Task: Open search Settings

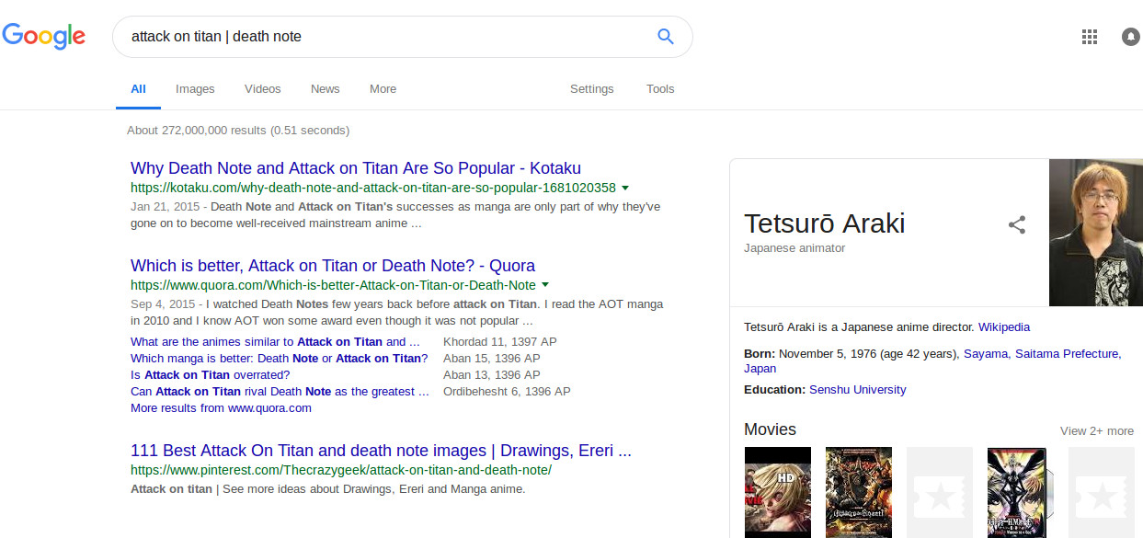Action: [x=592, y=89]
